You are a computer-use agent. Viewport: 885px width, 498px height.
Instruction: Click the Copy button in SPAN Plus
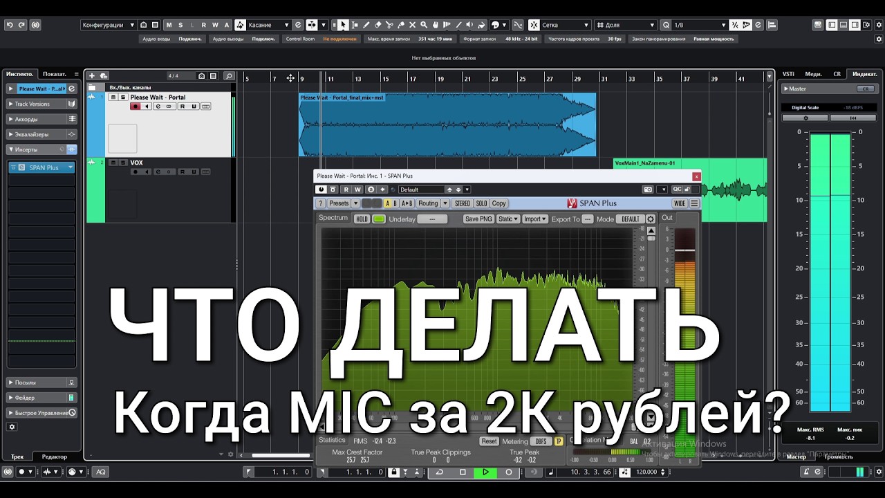pyautogui.click(x=499, y=203)
